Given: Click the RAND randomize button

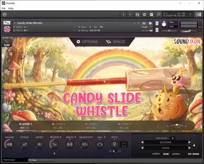Looking at the screenshot, I should pos(7,43).
